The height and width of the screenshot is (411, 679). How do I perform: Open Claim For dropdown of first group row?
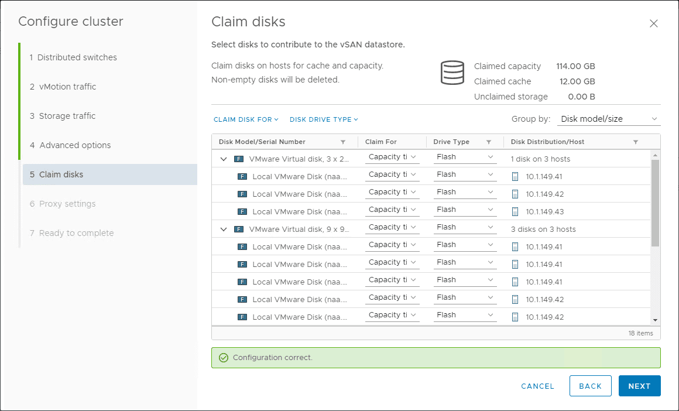pyautogui.click(x=392, y=157)
